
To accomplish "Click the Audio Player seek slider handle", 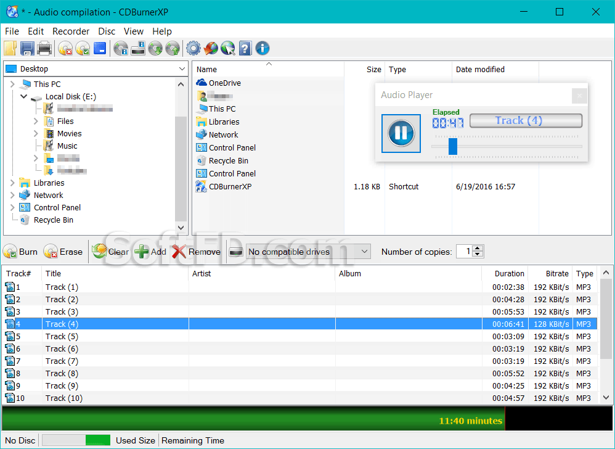I will (x=452, y=146).
